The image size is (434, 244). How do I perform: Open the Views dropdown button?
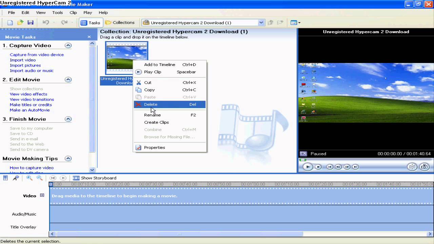295,23
